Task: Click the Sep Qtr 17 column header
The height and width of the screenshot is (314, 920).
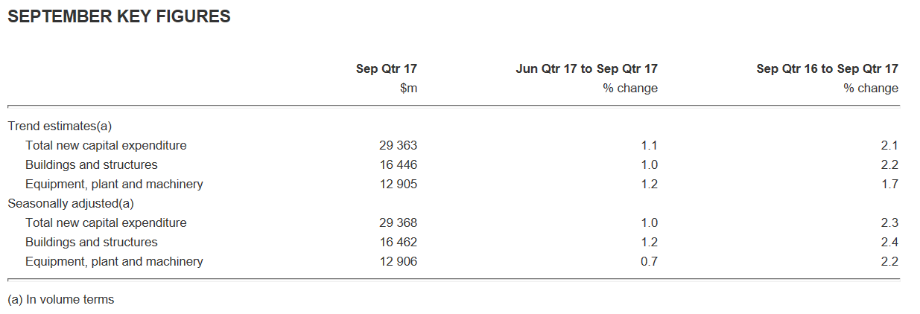Action: coord(387,69)
